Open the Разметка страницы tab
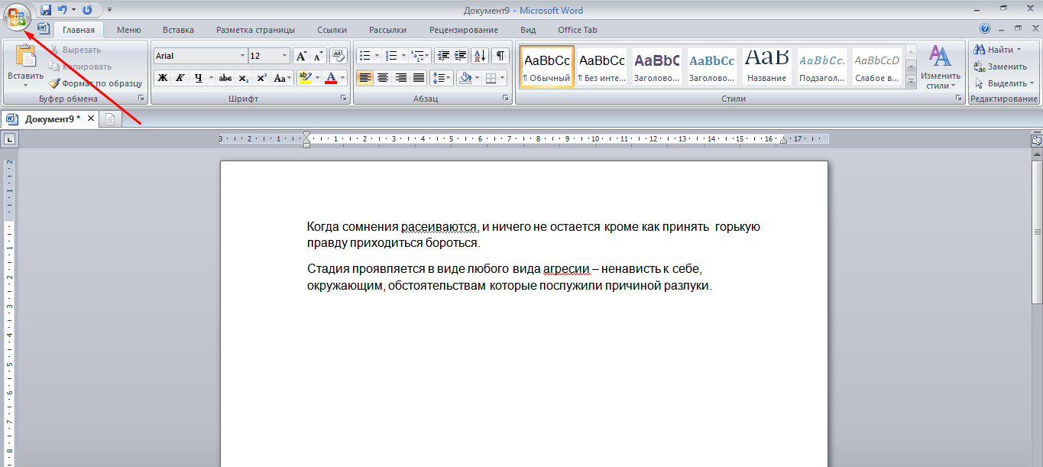 pos(255,30)
